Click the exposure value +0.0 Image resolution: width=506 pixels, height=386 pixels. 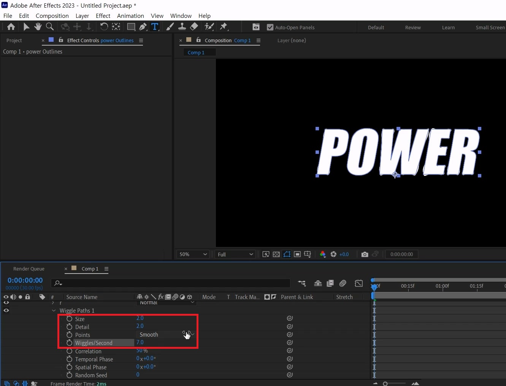click(x=344, y=255)
